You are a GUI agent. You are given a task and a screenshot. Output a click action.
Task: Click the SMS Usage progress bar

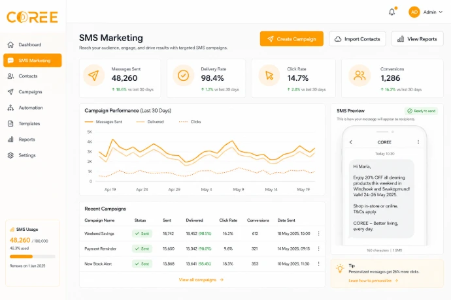(x=33, y=256)
